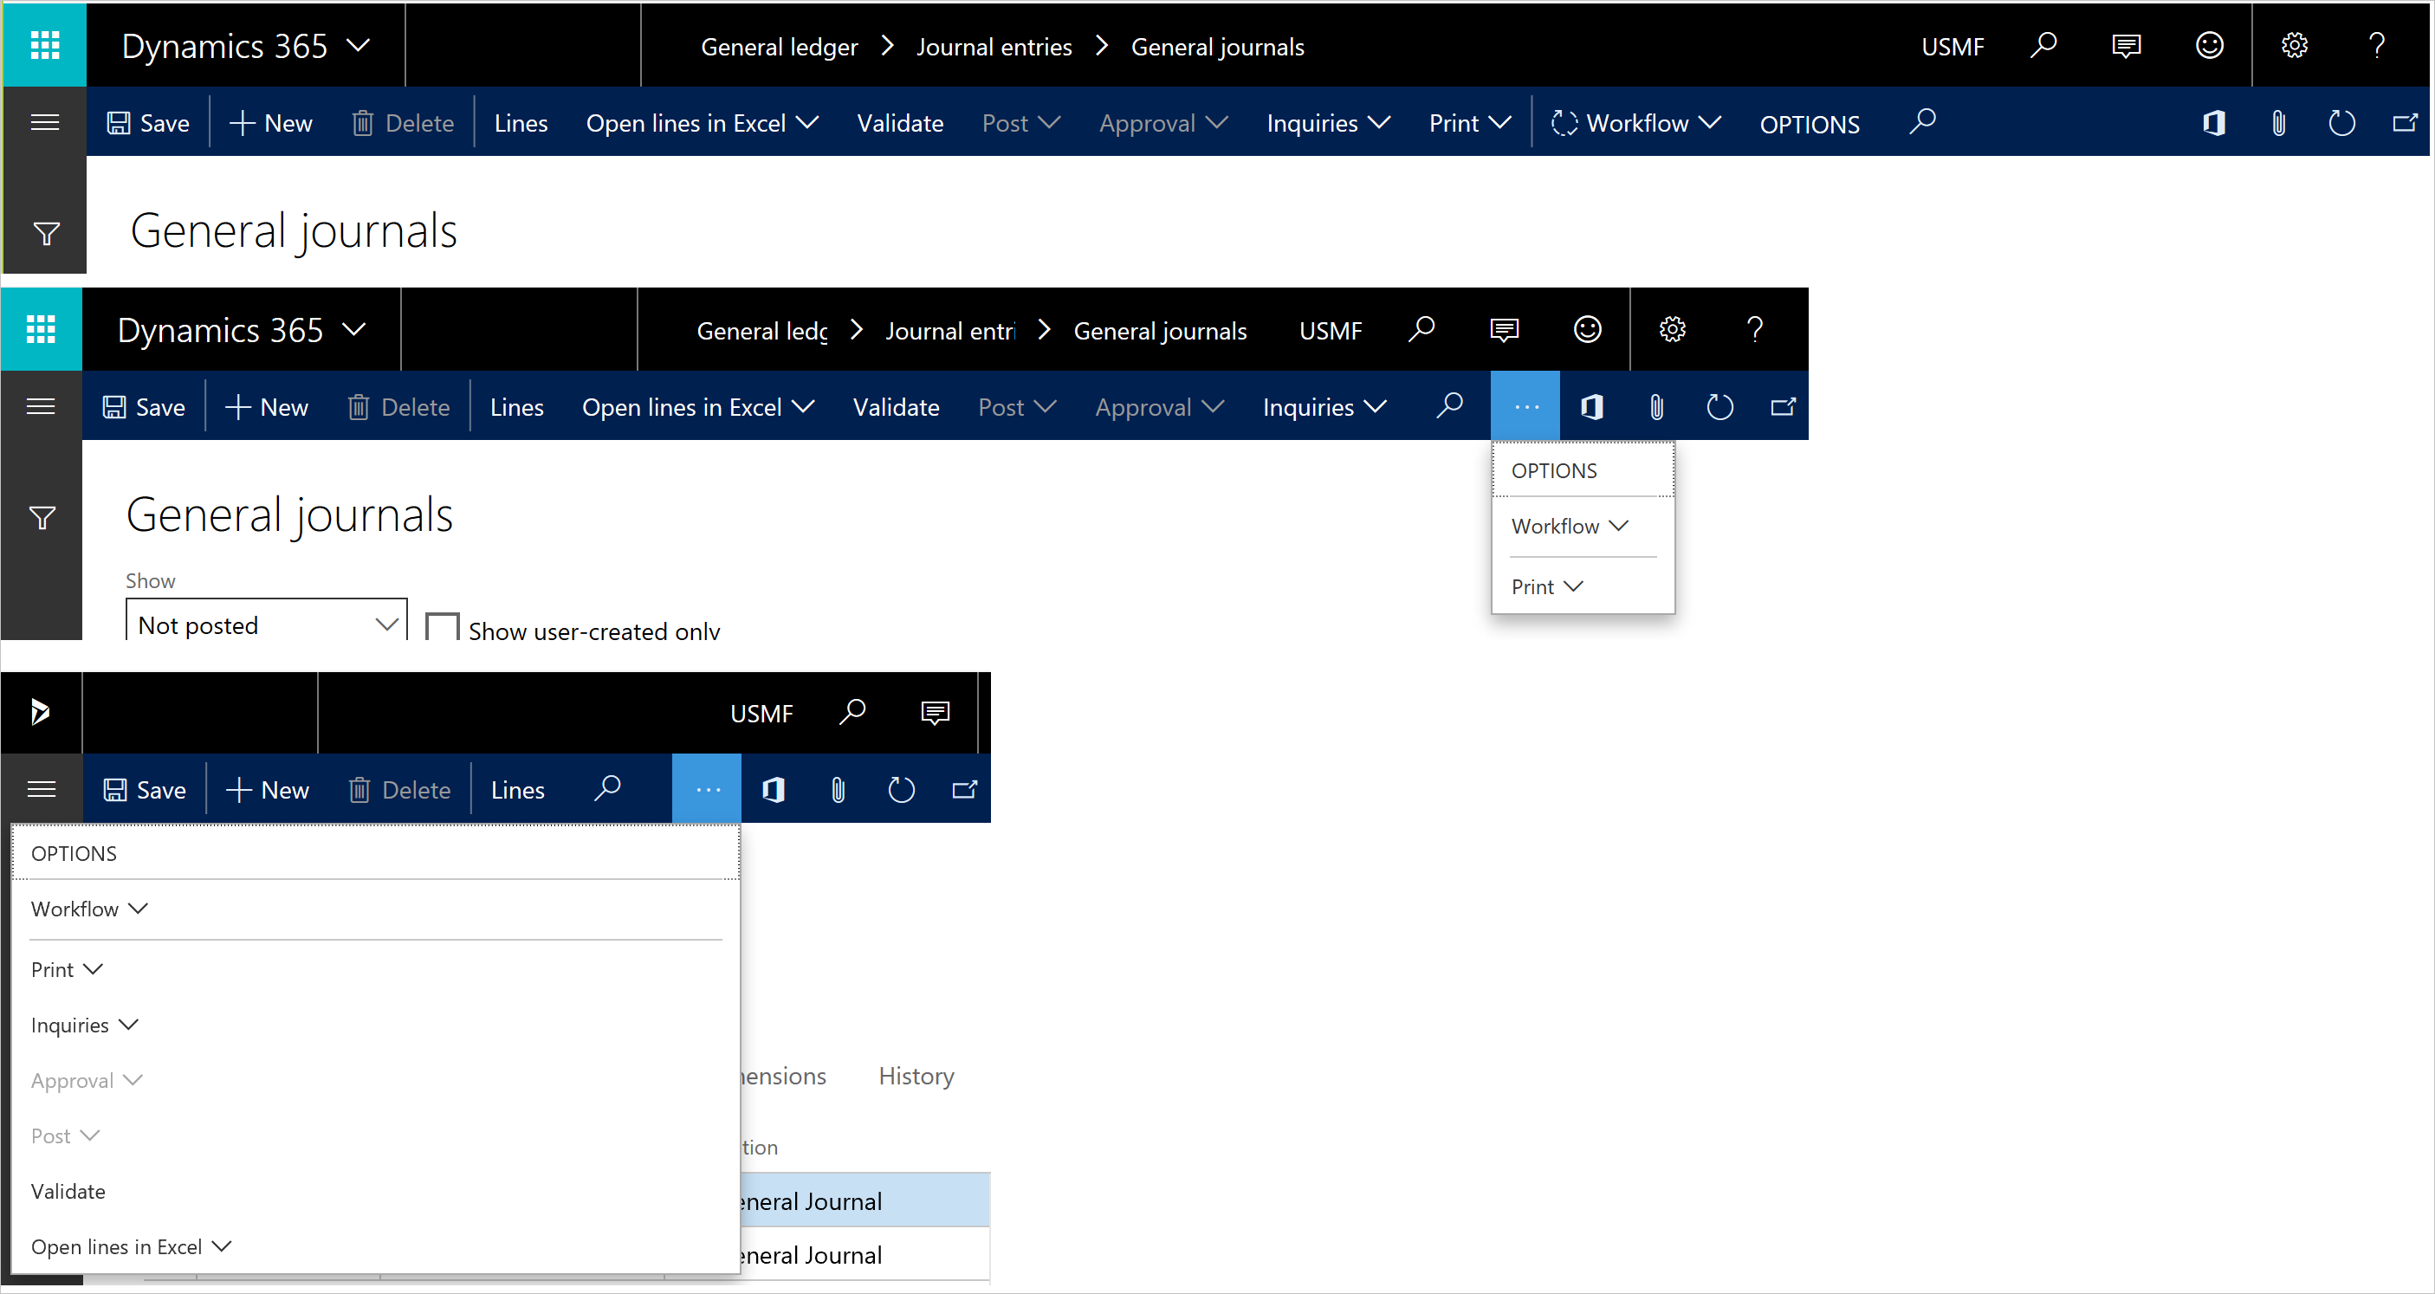The image size is (2435, 1294).
Task: Open settings gear in top header
Action: click(2294, 45)
